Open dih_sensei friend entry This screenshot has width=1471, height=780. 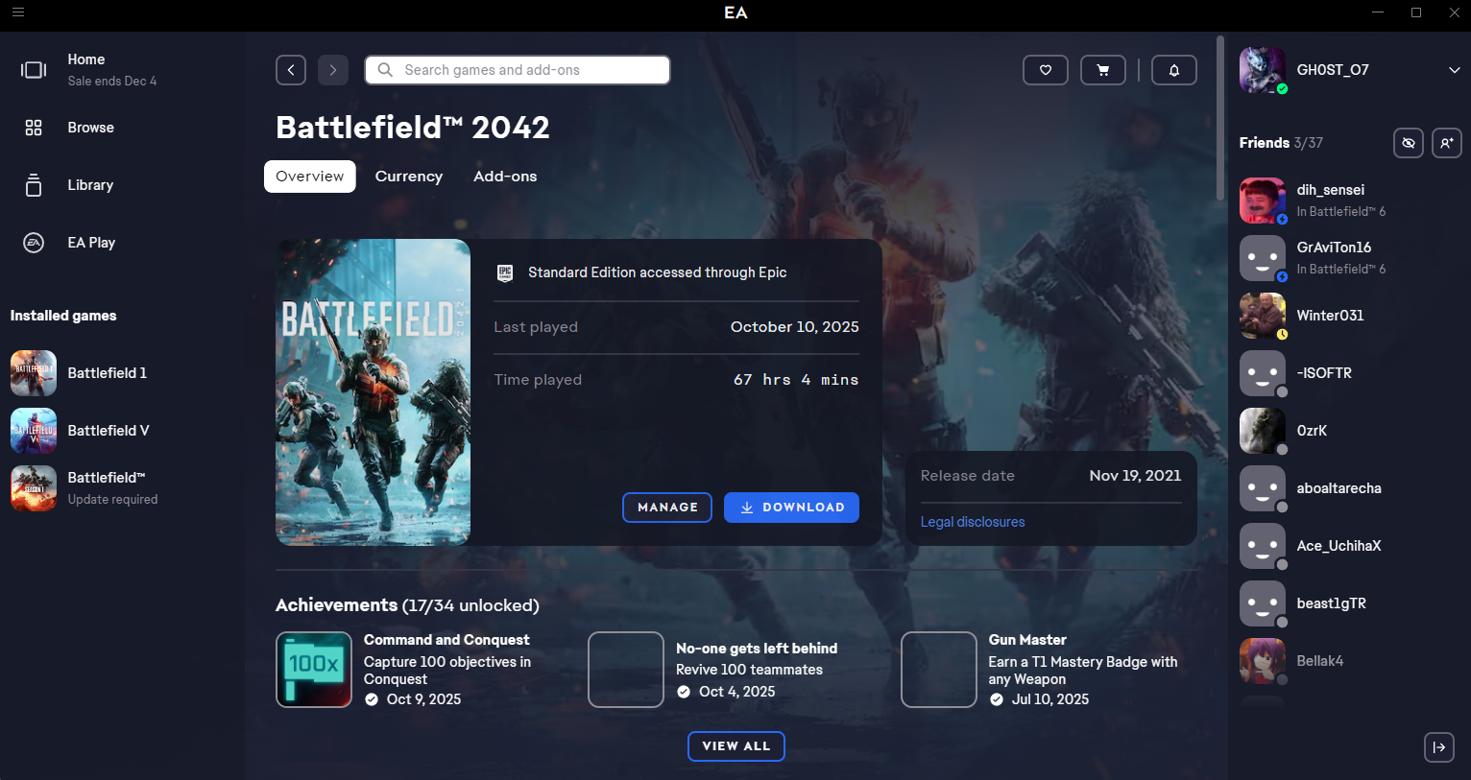click(1350, 201)
